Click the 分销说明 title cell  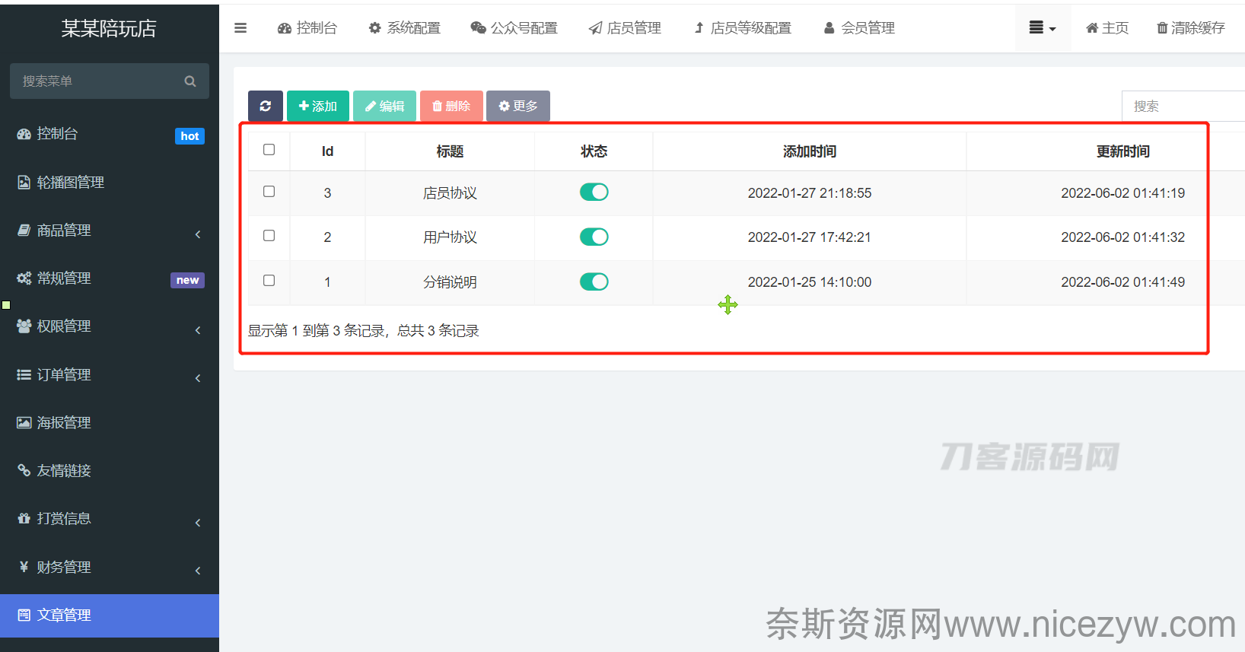[x=450, y=282]
